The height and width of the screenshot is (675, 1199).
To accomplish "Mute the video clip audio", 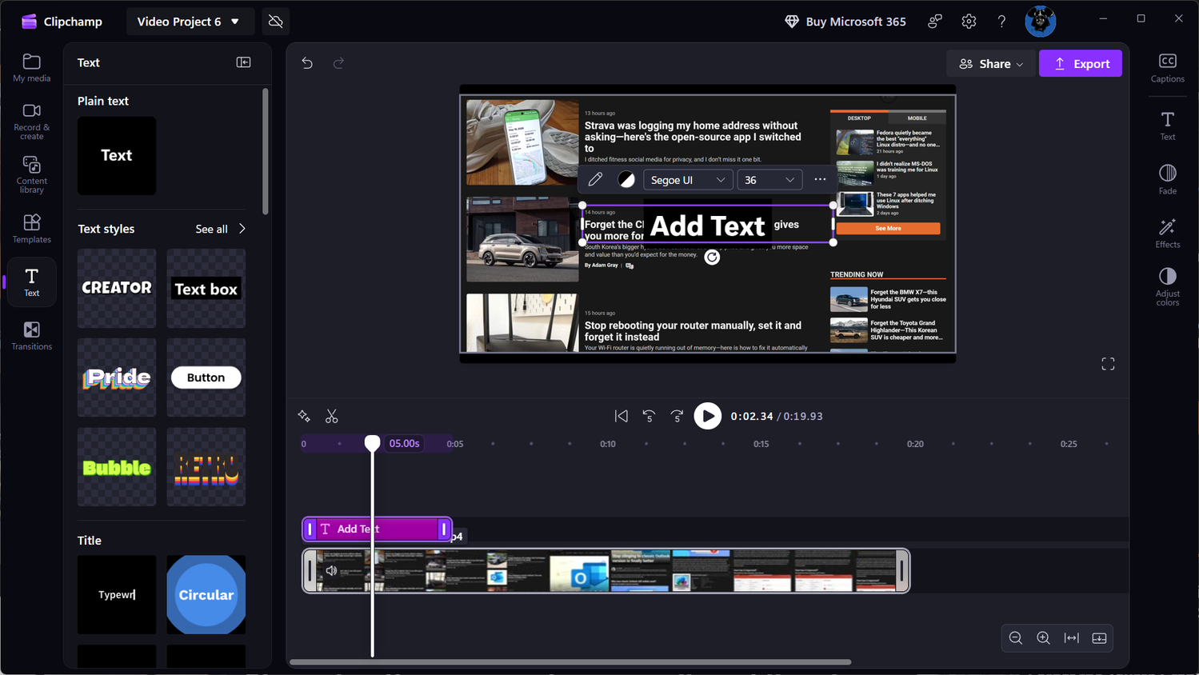I will click(332, 571).
